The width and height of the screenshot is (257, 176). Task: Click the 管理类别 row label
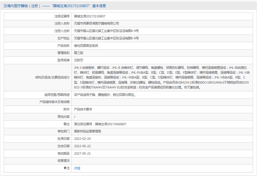[64, 53]
